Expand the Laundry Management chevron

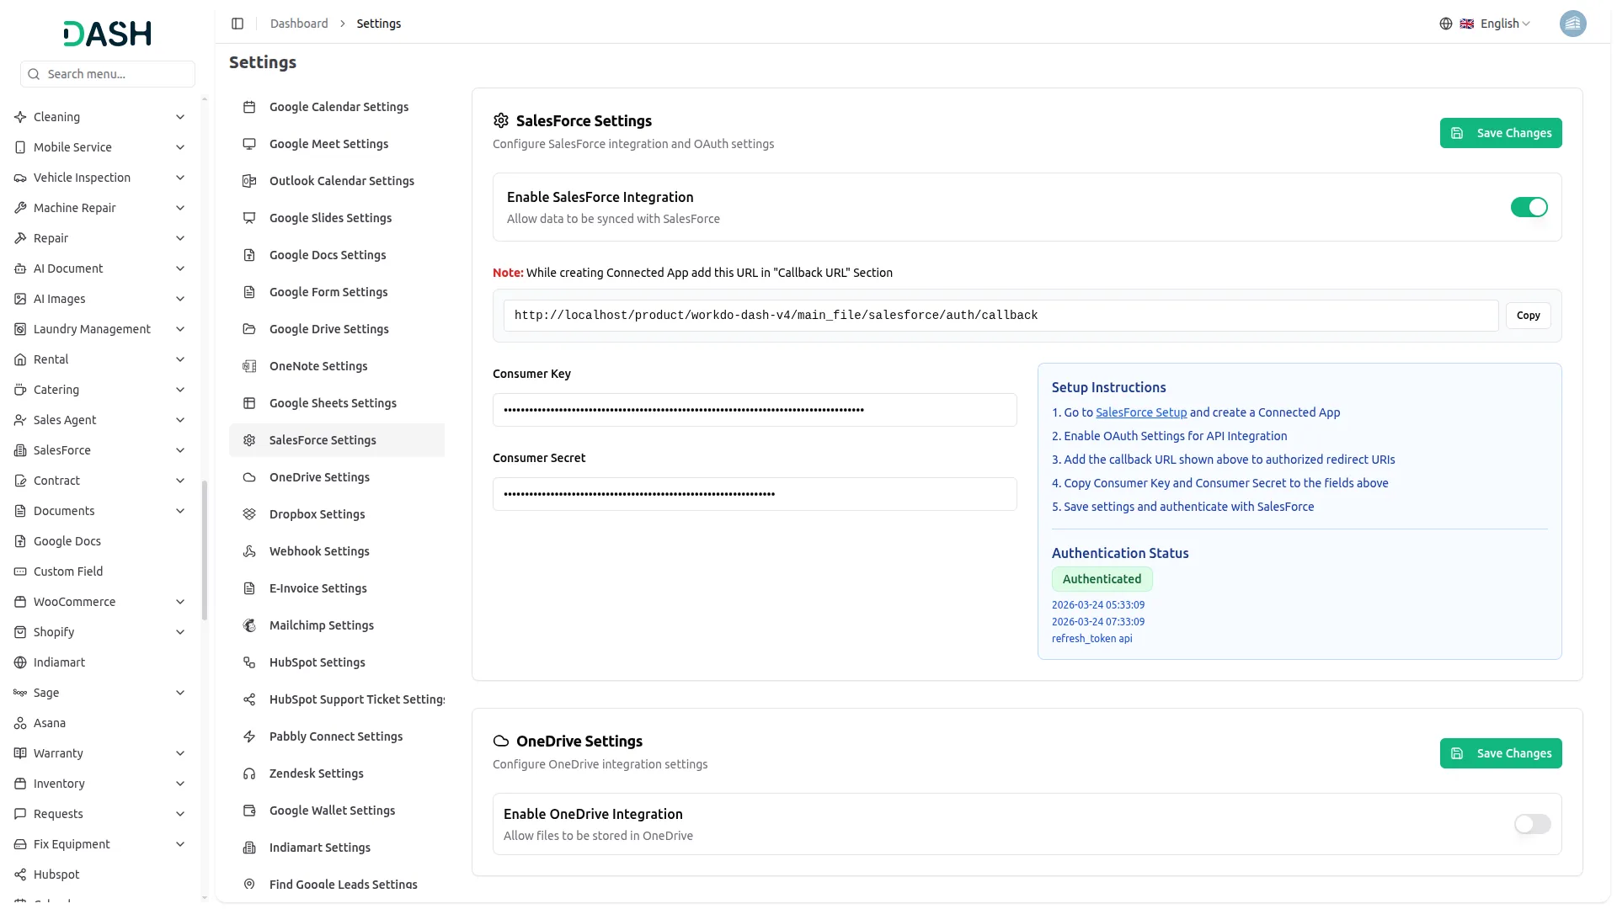tap(180, 329)
